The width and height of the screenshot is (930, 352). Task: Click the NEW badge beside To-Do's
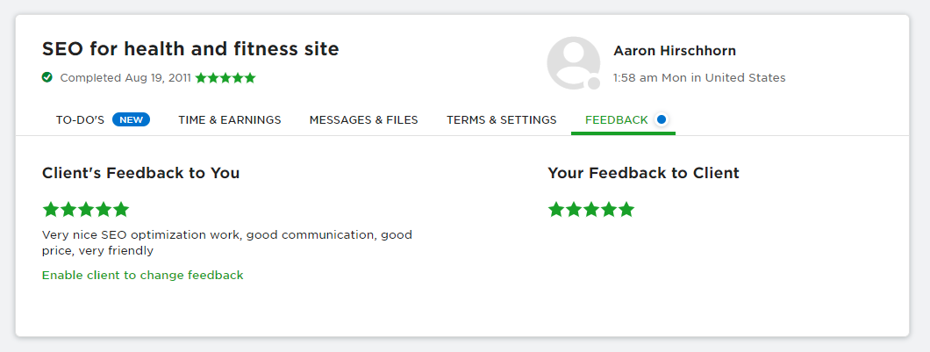[131, 119]
